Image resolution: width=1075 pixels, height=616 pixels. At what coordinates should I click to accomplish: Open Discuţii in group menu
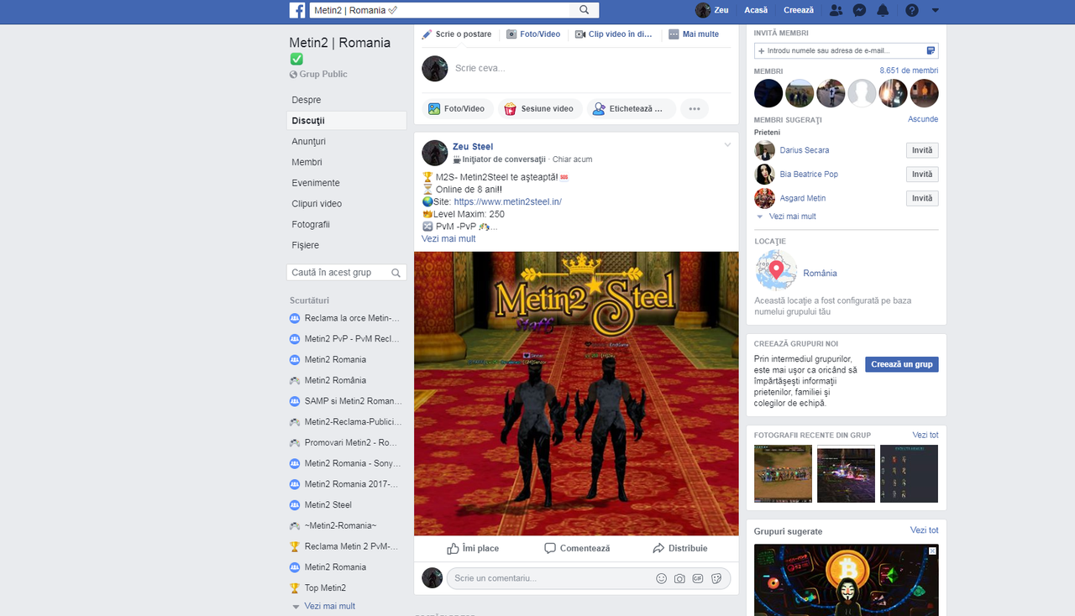(x=346, y=121)
